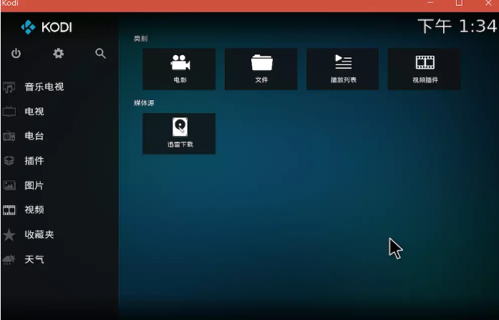Click the radio icon beside 电台
This screenshot has height=320, width=499.
(9, 136)
